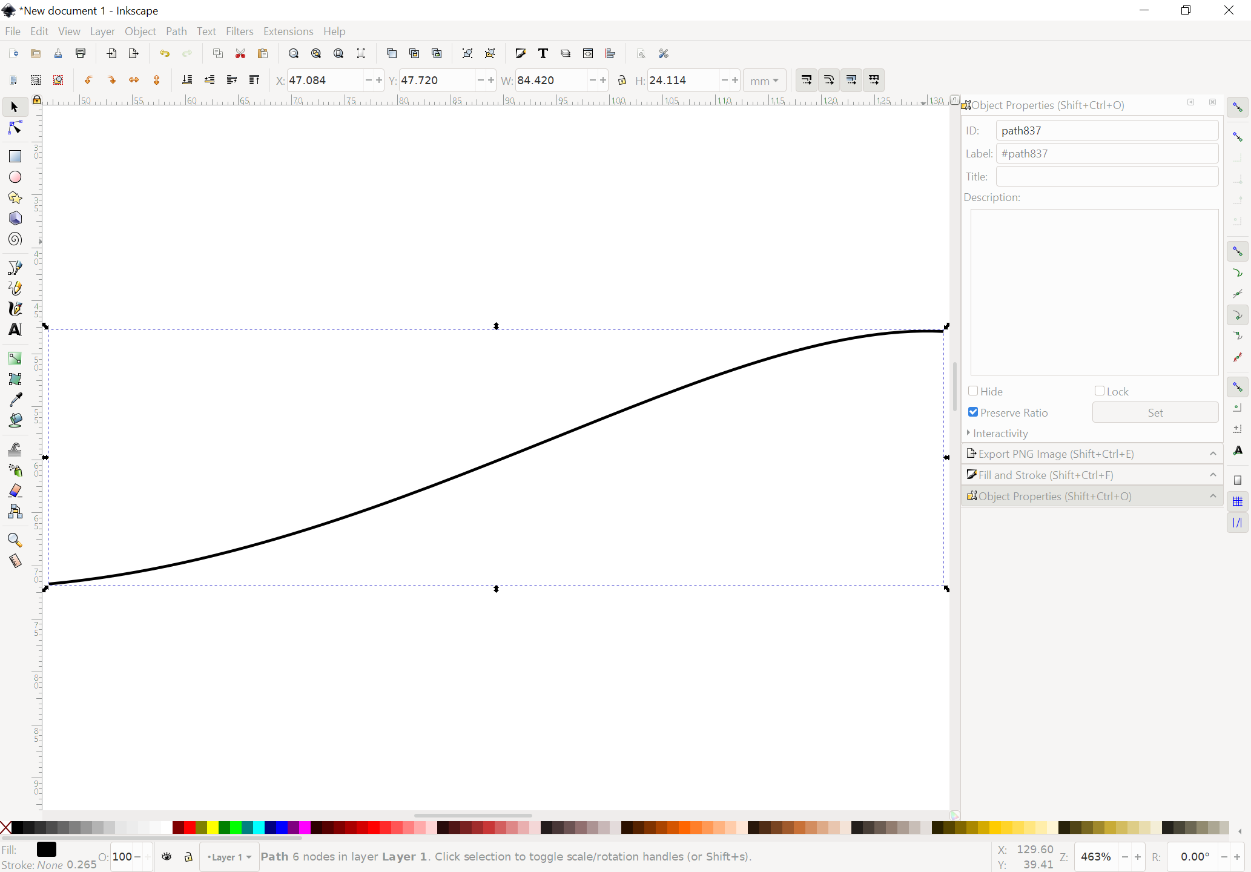The width and height of the screenshot is (1251, 872).
Task: Pick the red palette swatch
Action: (190, 828)
